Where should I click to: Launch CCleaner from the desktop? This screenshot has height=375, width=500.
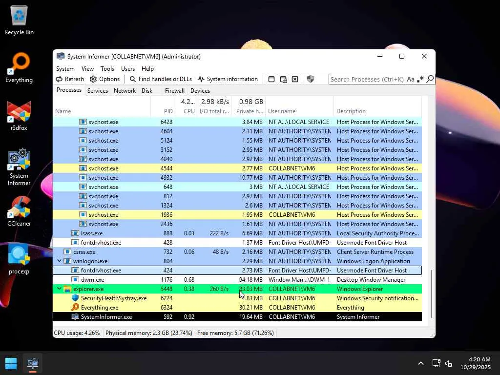[19, 211]
